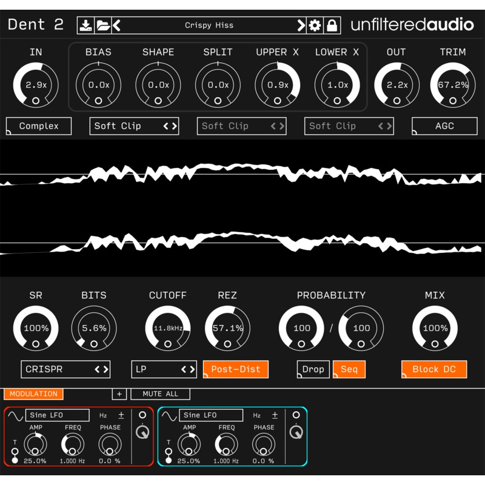Click the right PROBABILITY knob

361,328
